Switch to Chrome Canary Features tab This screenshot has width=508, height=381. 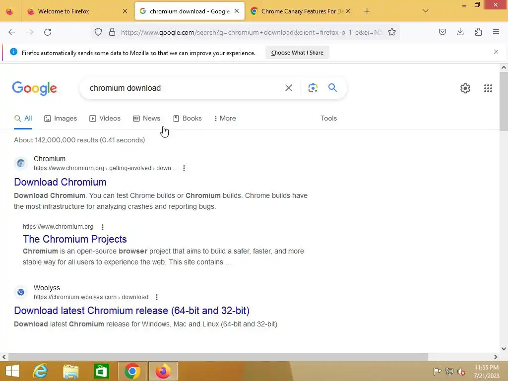point(300,11)
